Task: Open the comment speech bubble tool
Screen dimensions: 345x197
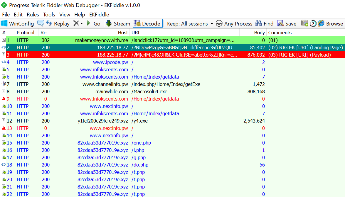Action: (41, 23)
